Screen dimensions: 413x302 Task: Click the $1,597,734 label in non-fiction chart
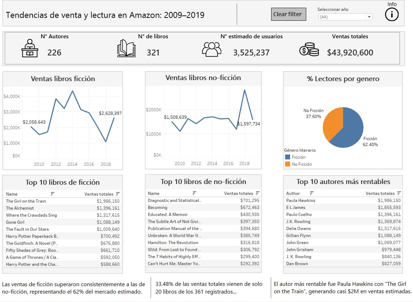click(249, 124)
